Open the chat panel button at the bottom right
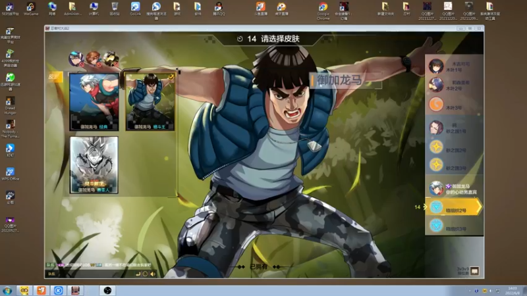This screenshot has width=527, height=296. pyautogui.click(x=474, y=271)
